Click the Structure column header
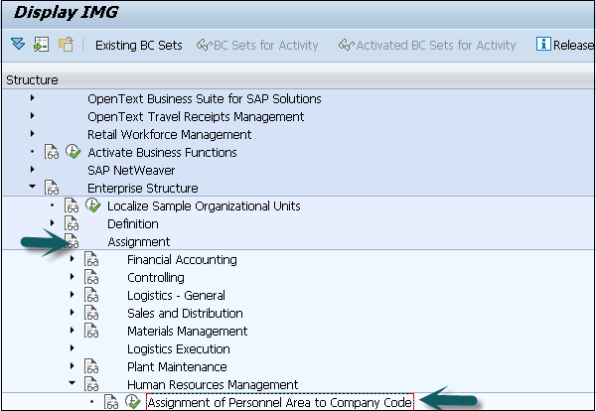 32,79
